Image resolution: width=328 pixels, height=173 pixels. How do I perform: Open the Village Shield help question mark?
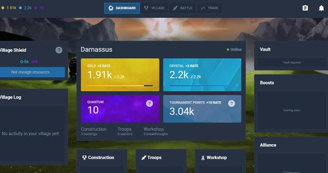point(59,50)
